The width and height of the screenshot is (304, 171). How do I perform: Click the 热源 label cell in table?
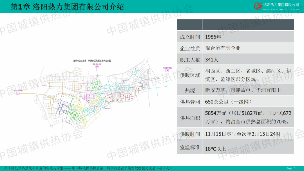coord(190,90)
